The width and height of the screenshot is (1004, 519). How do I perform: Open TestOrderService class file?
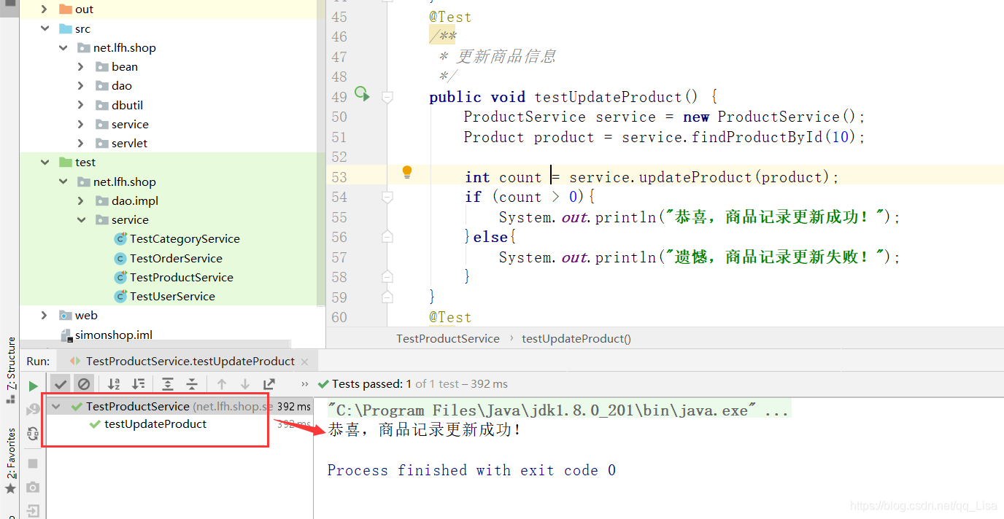(176, 258)
